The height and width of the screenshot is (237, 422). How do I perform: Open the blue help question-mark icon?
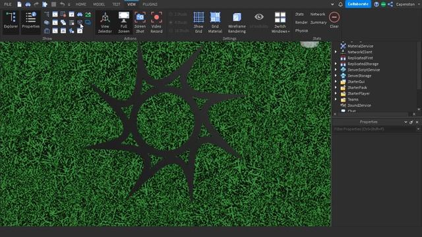(x=377, y=5)
